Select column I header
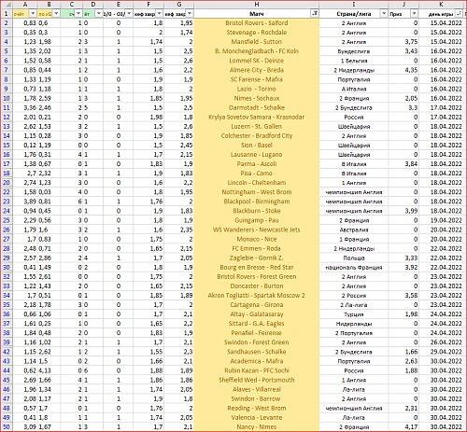The height and width of the screenshot is (432, 467). click(x=354, y=5)
